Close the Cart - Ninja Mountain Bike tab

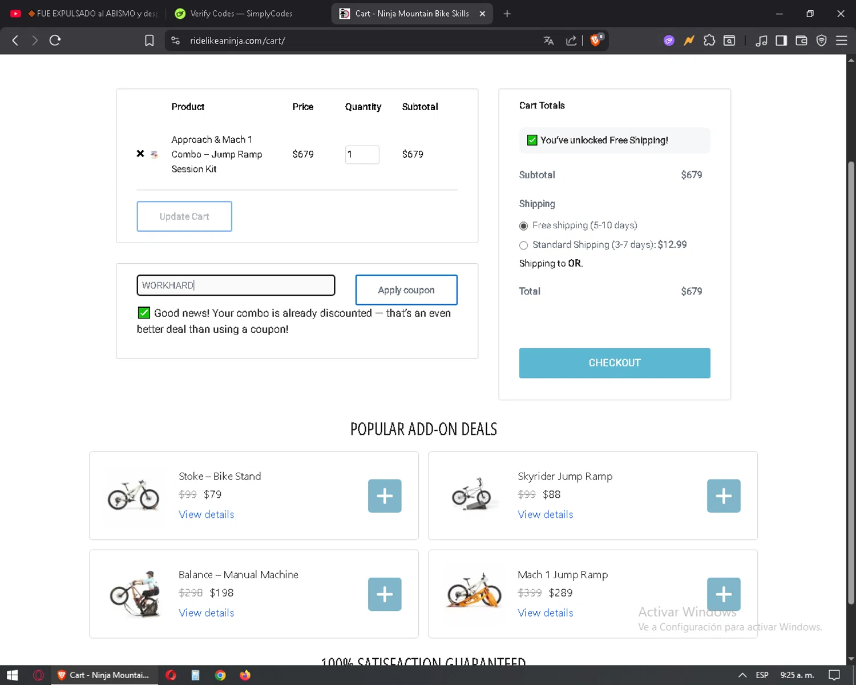[x=482, y=14]
